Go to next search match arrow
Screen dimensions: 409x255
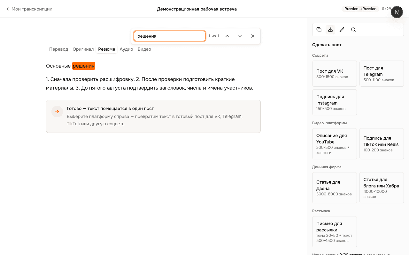click(x=240, y=36)
